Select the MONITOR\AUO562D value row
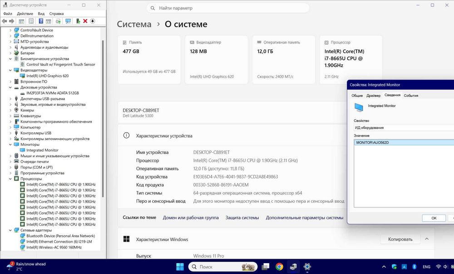 (x=404, y=143)
